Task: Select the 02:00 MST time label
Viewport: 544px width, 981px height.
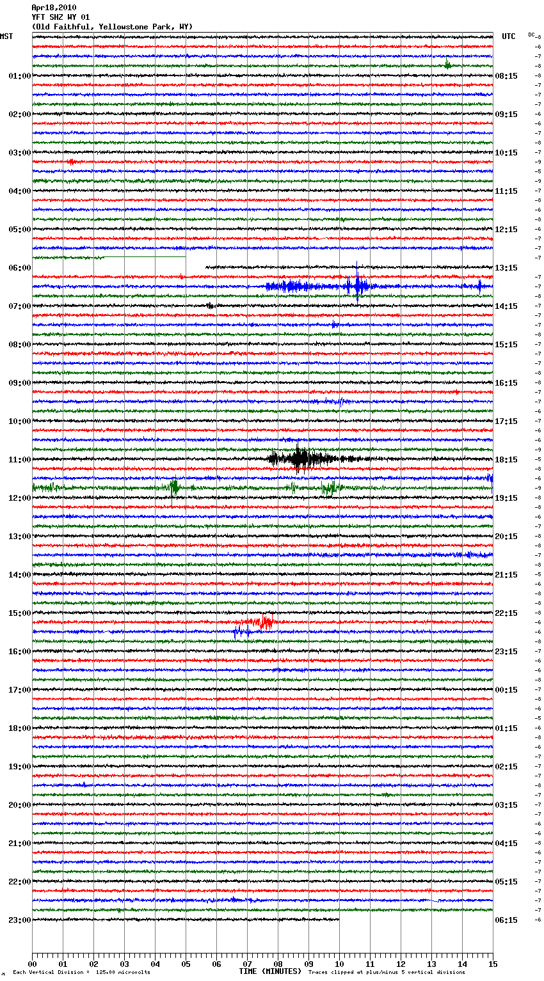Action: [x=19, y=114]
